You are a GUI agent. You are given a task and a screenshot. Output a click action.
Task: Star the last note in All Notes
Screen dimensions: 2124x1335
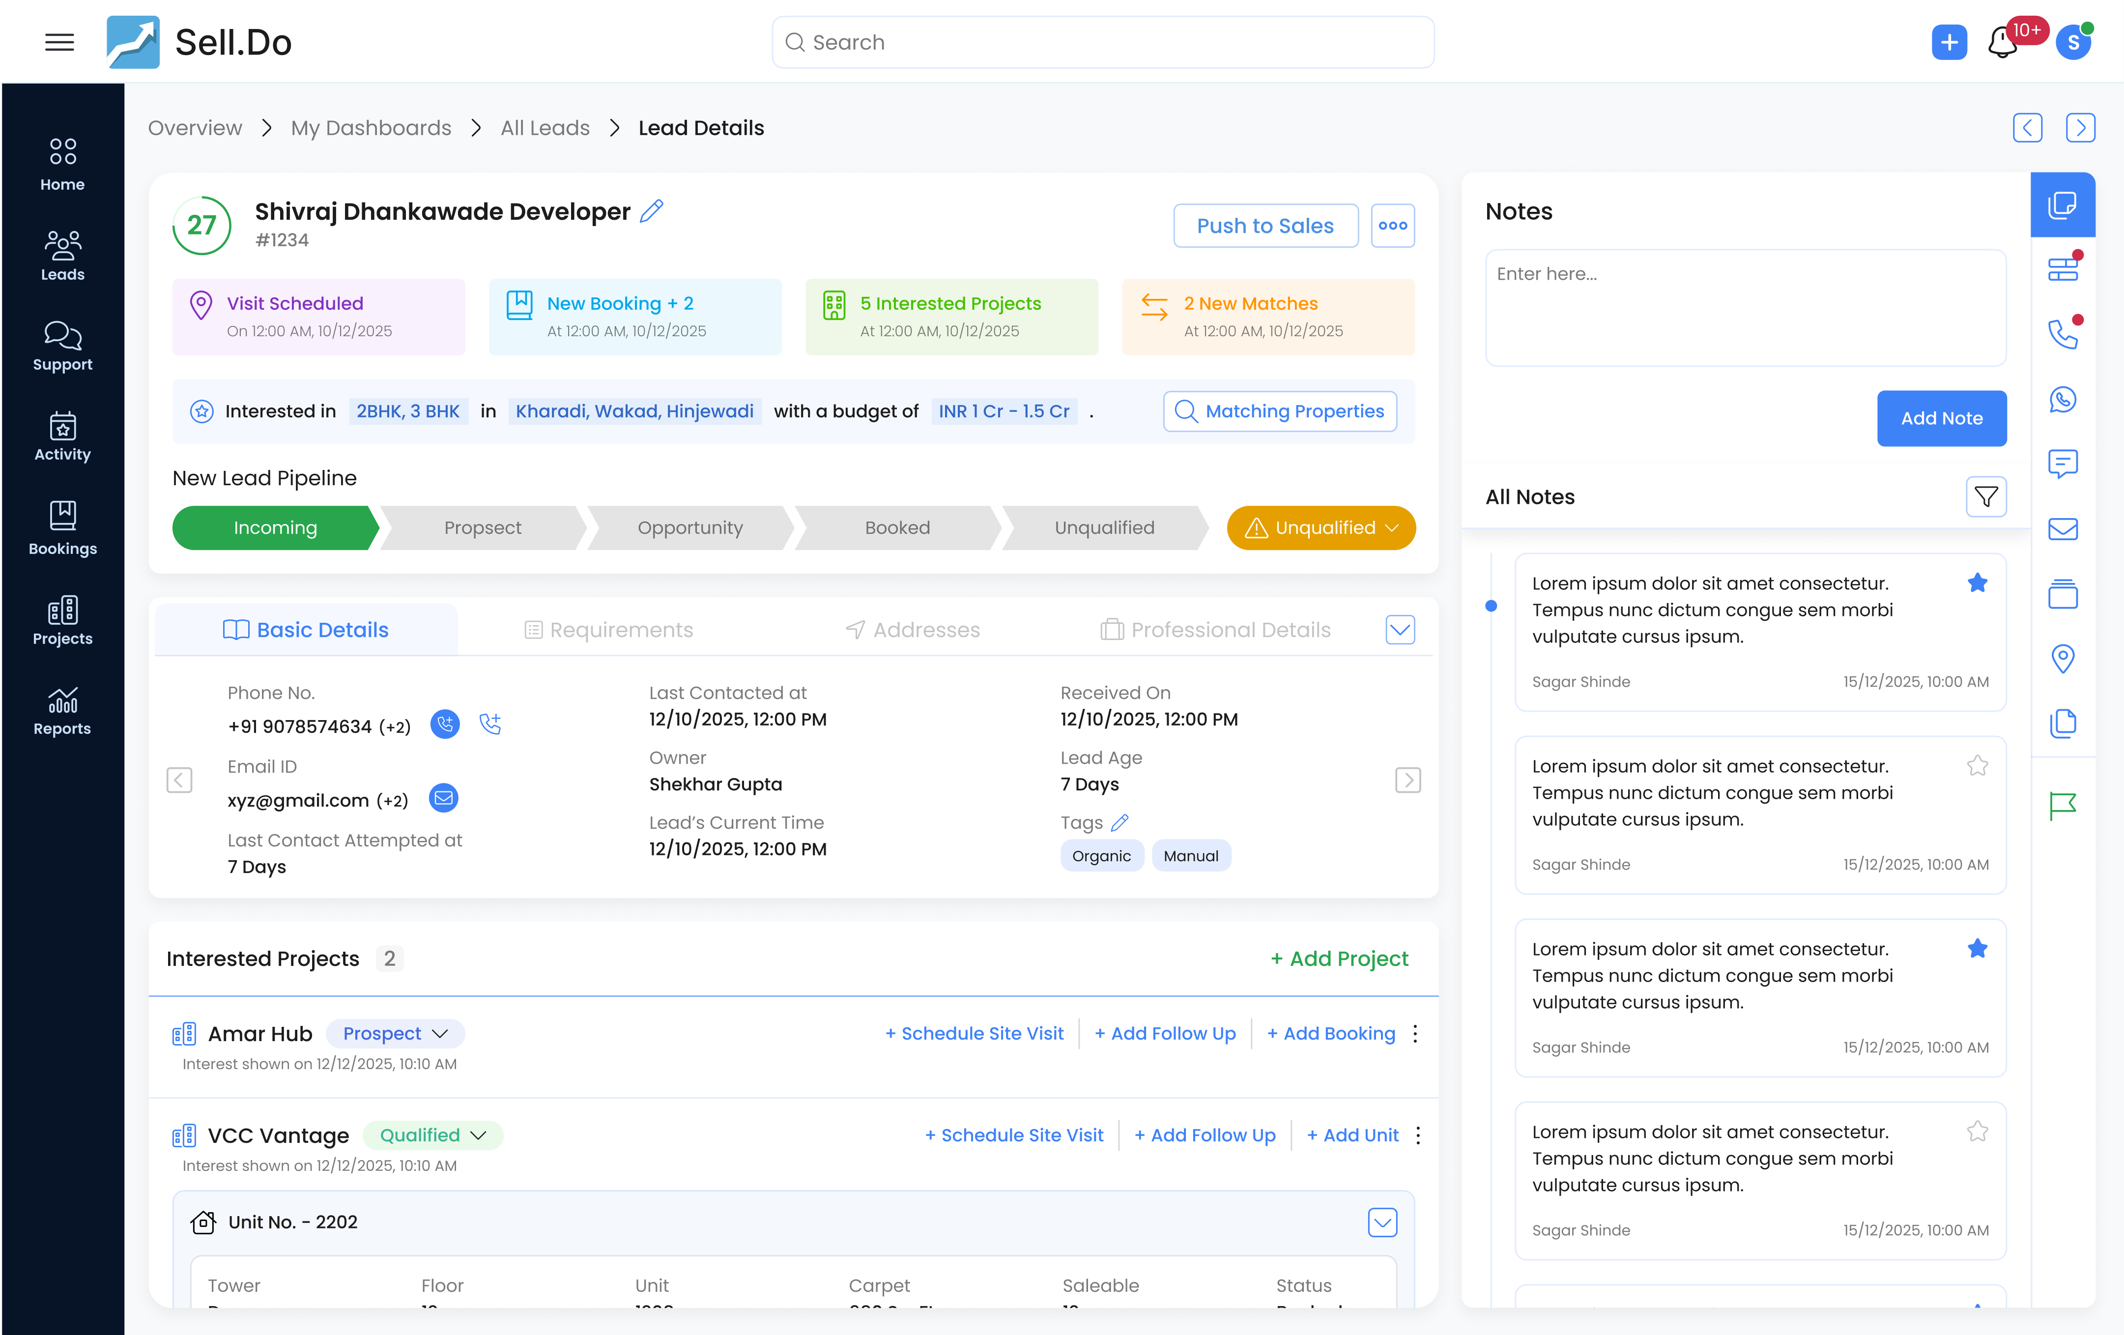pos(1979,1131)
